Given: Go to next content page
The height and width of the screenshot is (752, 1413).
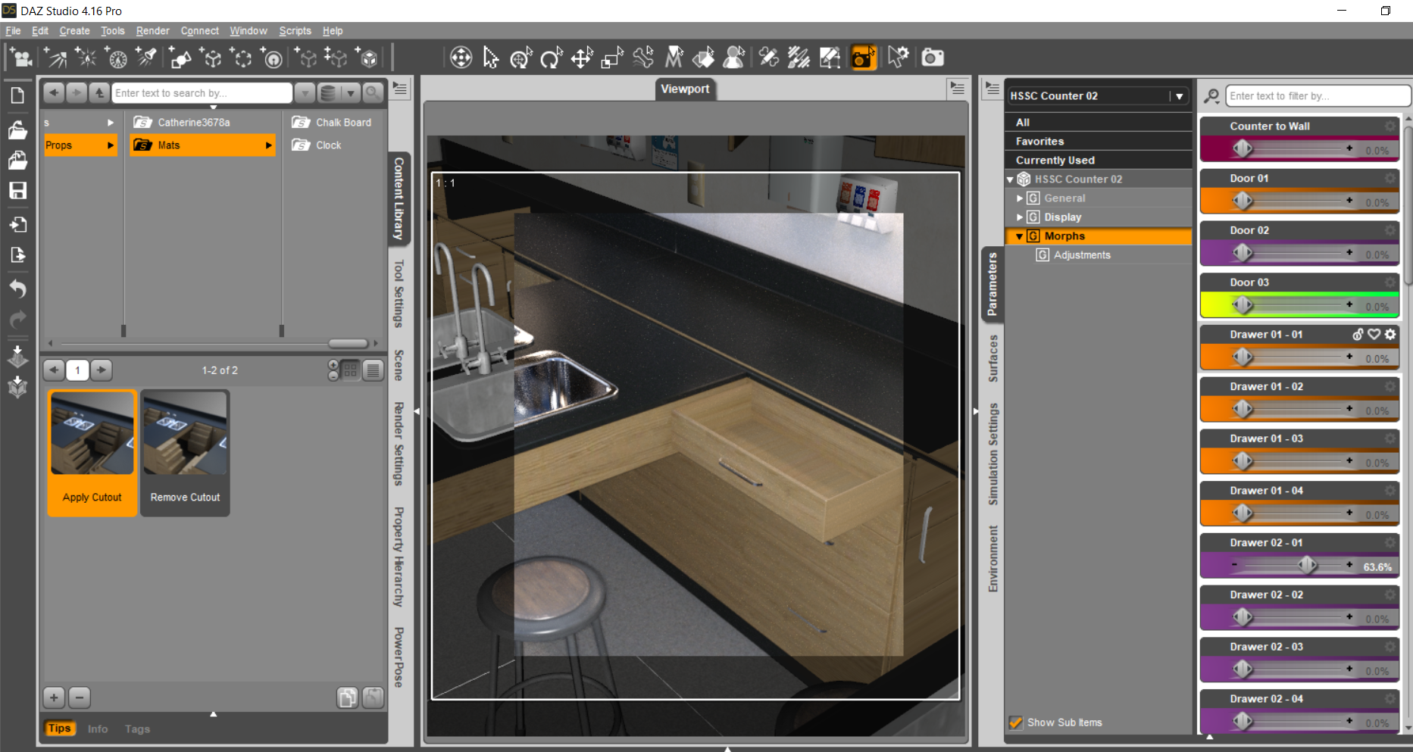Looking at the screenshot, I should (x=102, y=370).
